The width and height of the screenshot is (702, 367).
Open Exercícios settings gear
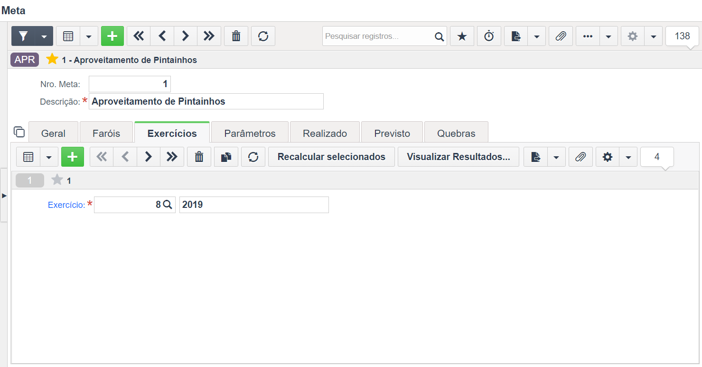pyautogui.click(x=608, y=157)
